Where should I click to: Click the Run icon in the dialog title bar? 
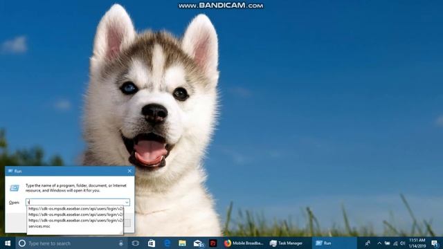(10, 171)
